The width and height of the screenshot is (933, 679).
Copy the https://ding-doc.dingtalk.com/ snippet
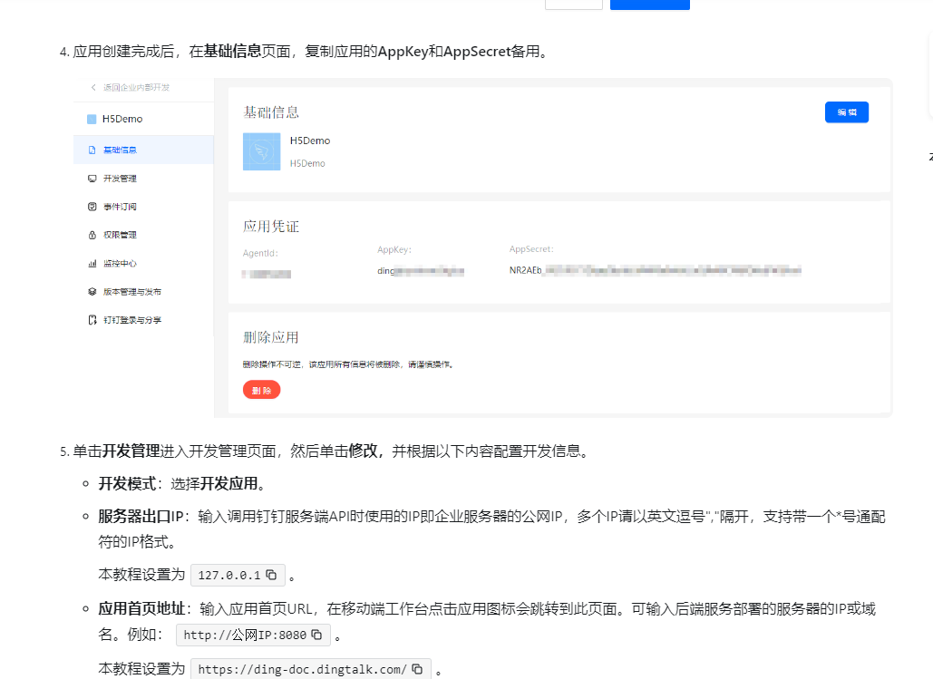tap(418, 669)
